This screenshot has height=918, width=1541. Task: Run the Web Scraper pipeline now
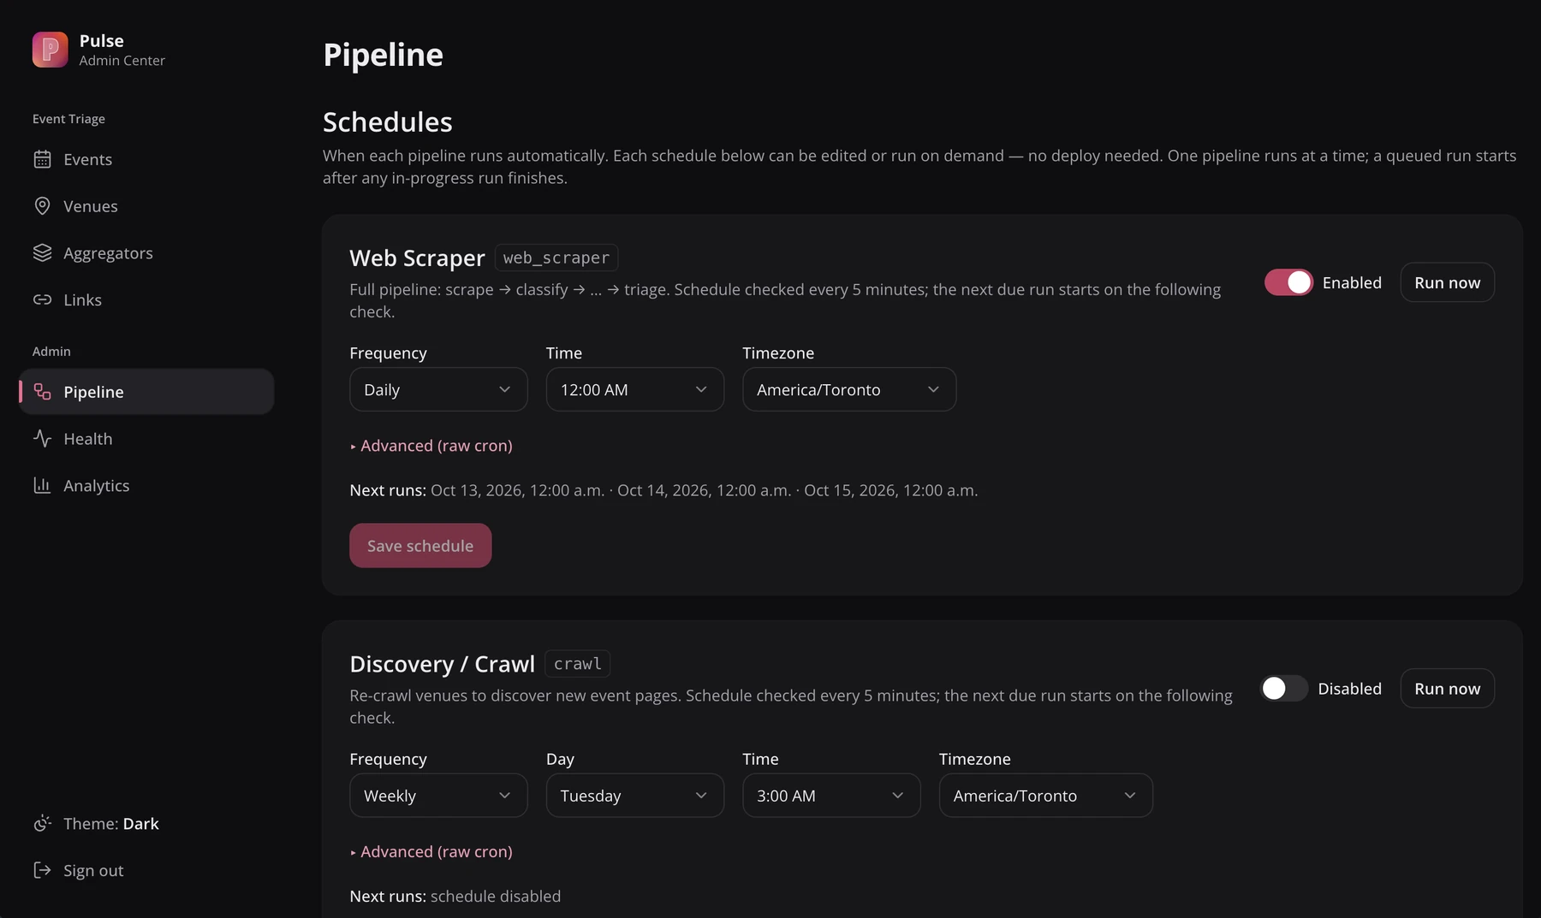click(x=1447, y=282)
